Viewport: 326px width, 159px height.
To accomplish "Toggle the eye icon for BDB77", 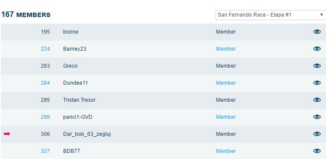I will point(317,151).
